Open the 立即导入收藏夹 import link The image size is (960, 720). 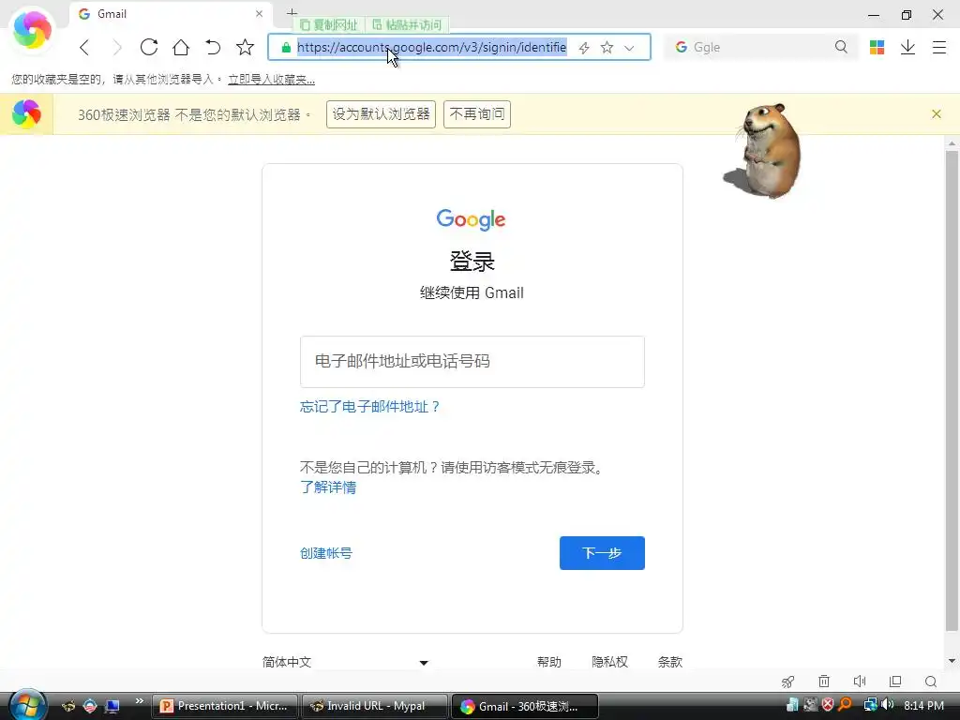[271, 80]
